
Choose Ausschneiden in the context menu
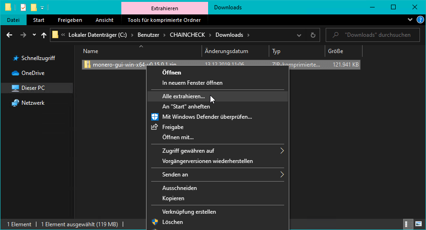click(x=217, y=188)
